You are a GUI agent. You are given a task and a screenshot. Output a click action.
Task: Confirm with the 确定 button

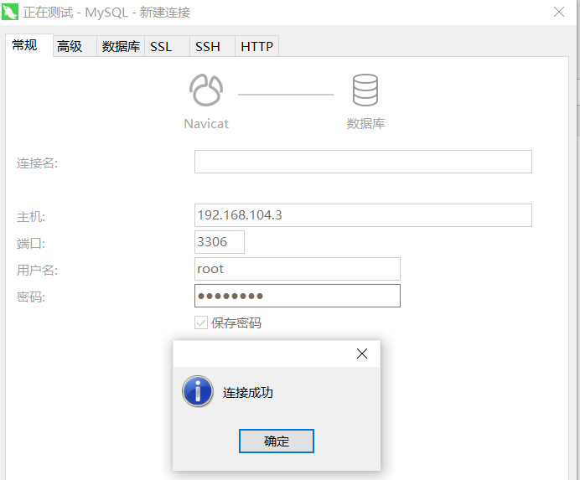277,441
